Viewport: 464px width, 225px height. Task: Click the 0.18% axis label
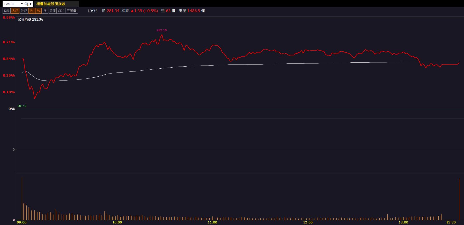pos(9,92)
